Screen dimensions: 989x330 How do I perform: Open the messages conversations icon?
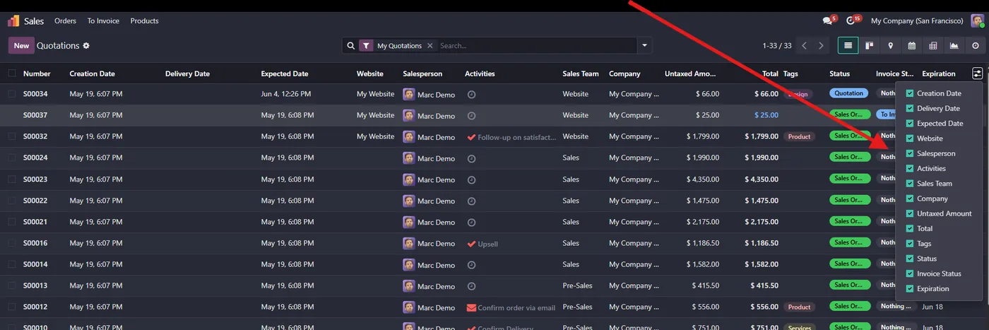point(829,20)
